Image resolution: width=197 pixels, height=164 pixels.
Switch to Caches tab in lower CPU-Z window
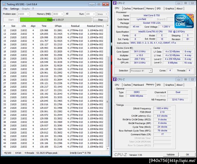(x=127, y=85)
